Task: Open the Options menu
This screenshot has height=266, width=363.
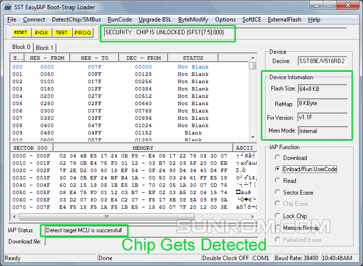Action: (x=225, y=20)
